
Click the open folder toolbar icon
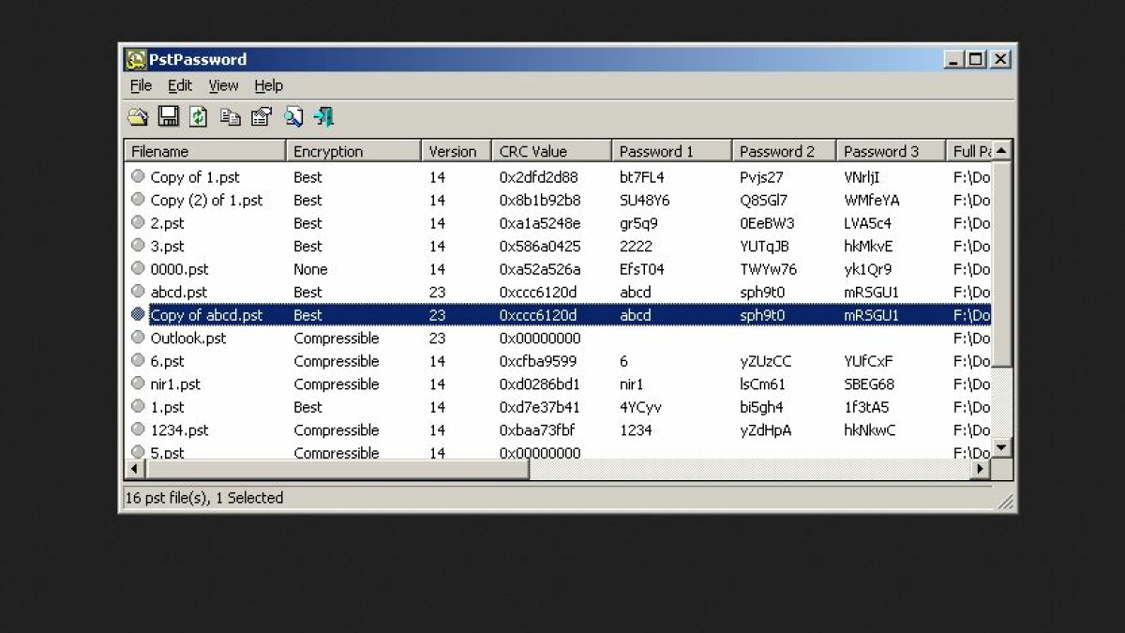pos(138,116)
